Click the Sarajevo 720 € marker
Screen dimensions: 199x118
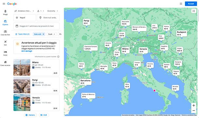click(x=178, y=63)
